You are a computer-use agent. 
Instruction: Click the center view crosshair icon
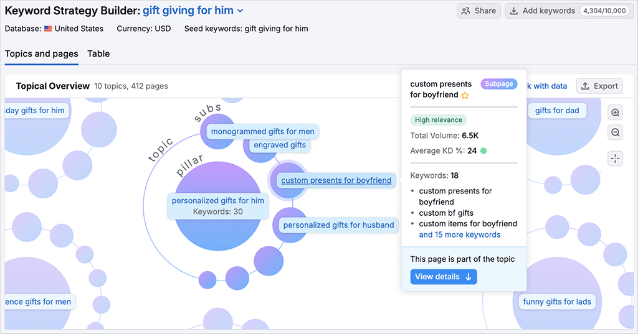[615, 159]
